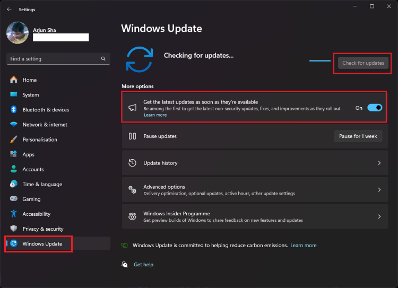This screenshot has width=398, height=288.
Task: Click the search magnifier icon
Action: pos(103,59)
